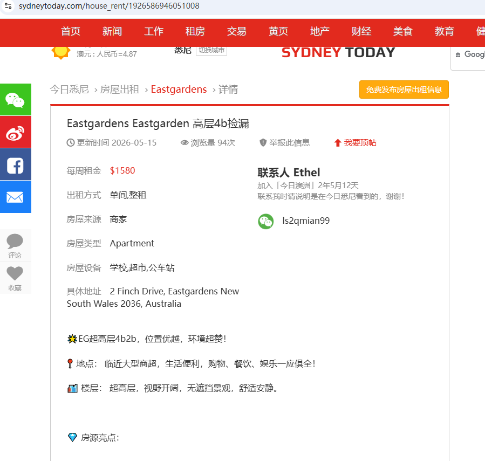This screenshot has height=461, width=485.
Task: Click the 更新时间 2026-05-15 text
Action: pyautogui.click(x=117, y=143)
